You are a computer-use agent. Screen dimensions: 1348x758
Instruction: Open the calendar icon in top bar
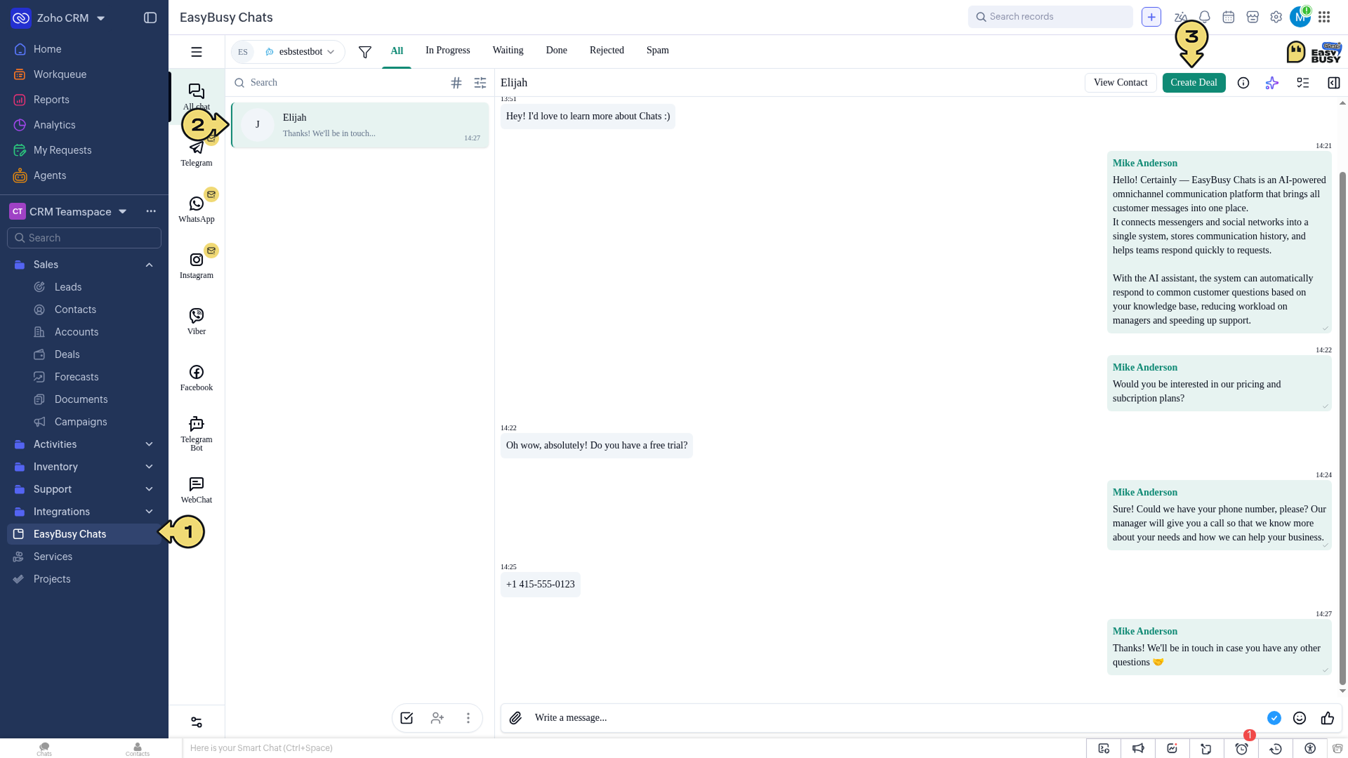pyautogui.click(x=1229, y=17)
